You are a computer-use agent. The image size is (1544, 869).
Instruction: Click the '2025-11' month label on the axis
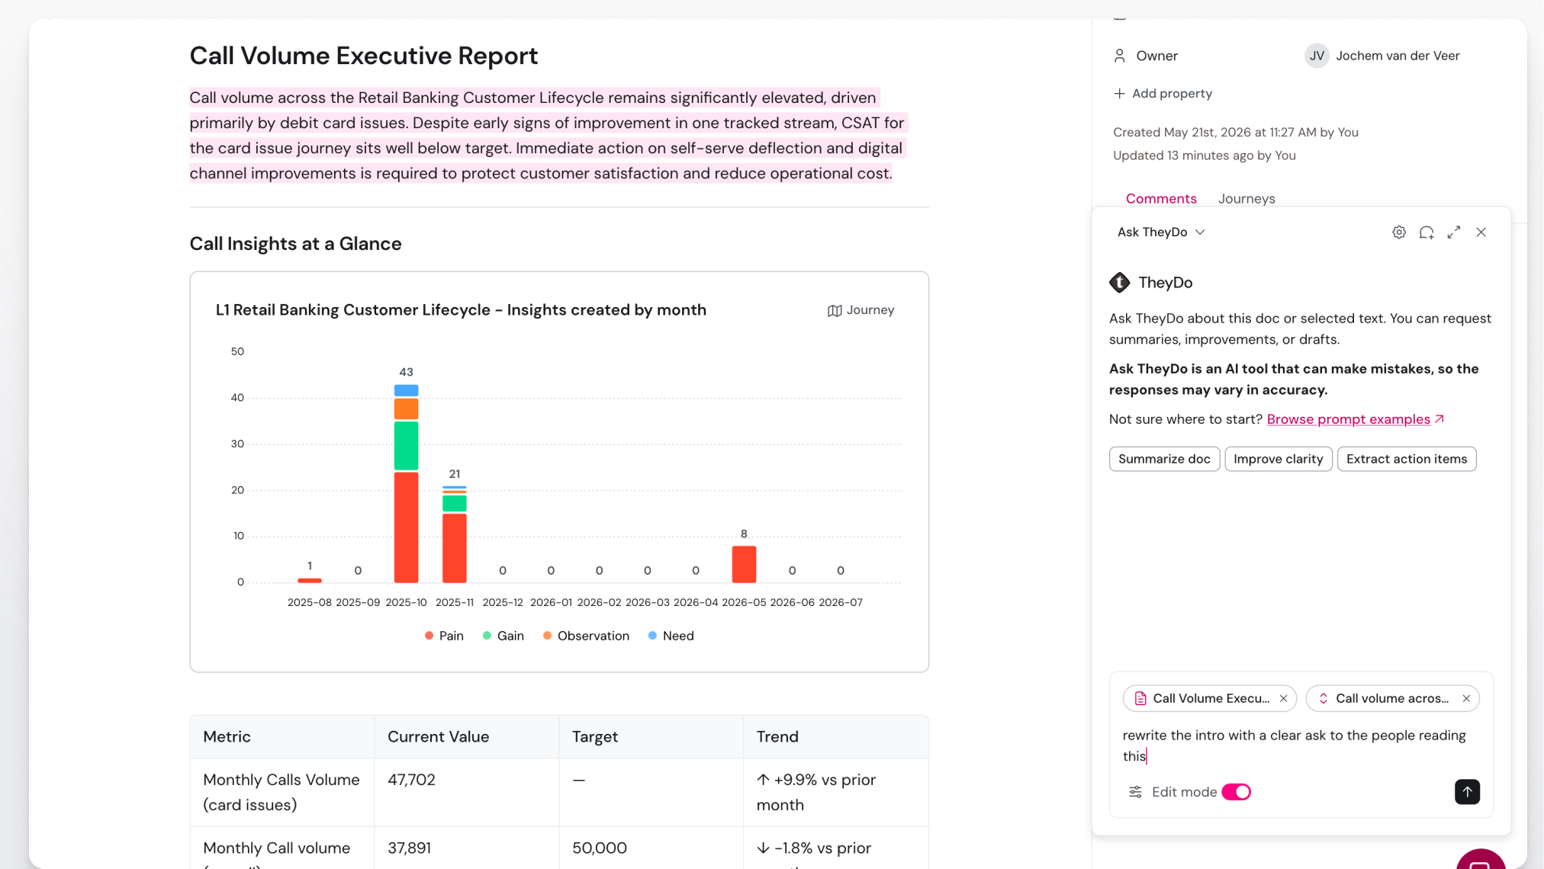[454, 602]
